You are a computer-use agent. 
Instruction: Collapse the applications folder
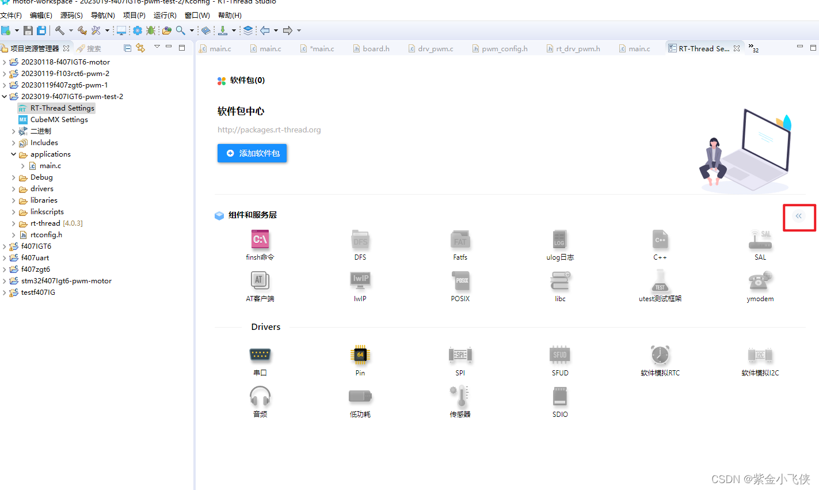14,154
